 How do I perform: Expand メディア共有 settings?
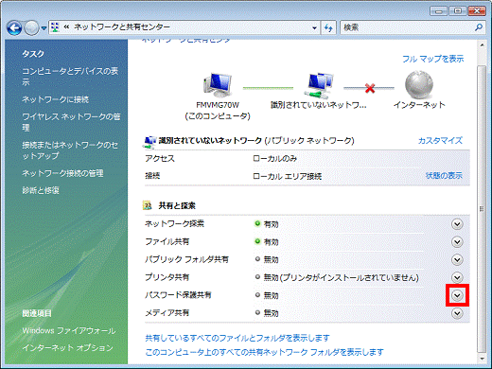[457, 313]
